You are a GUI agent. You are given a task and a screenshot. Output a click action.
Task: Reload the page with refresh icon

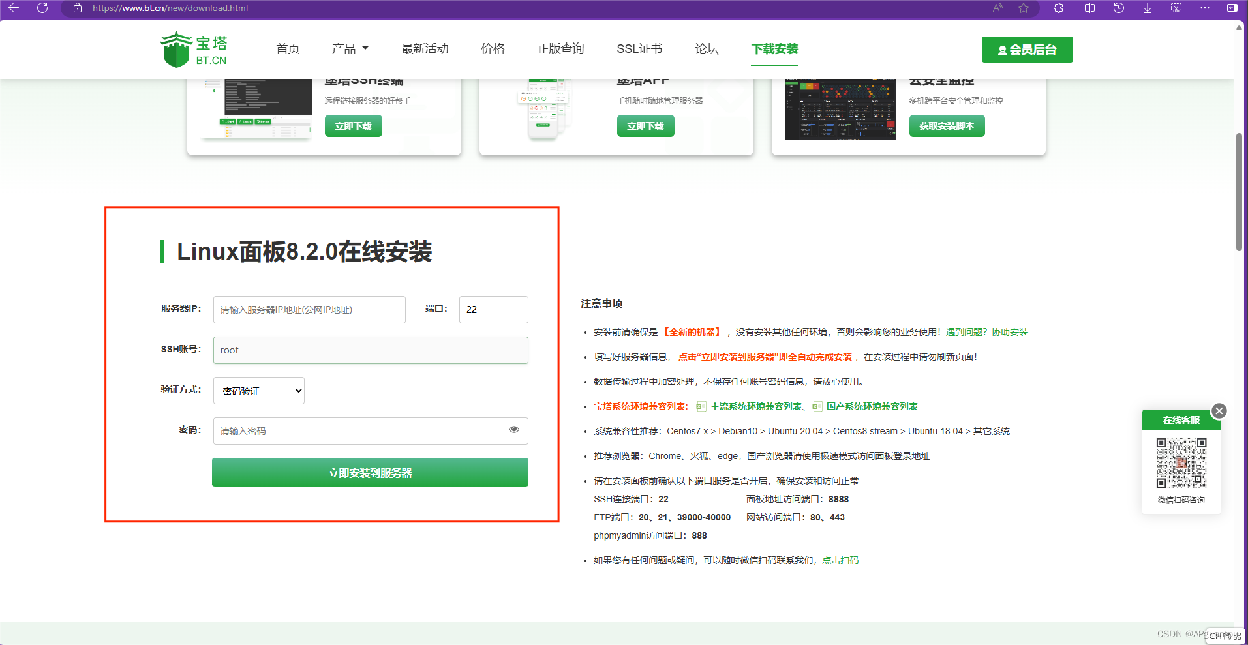[42, 8]
